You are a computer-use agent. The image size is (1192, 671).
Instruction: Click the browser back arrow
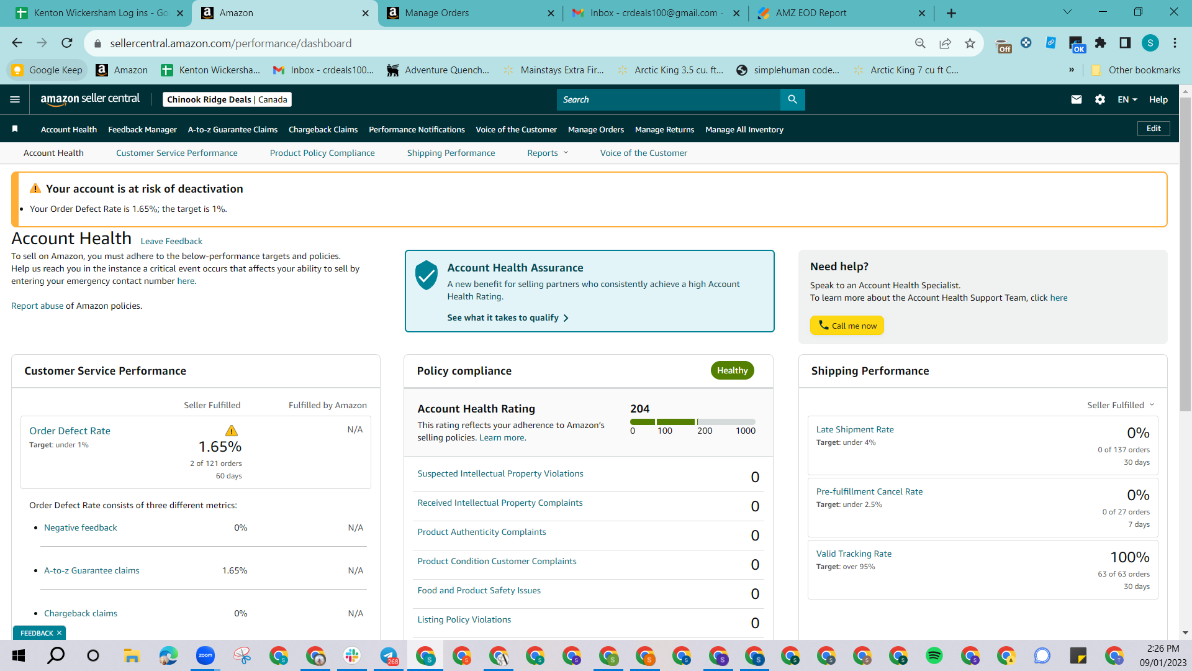point(17,43)
